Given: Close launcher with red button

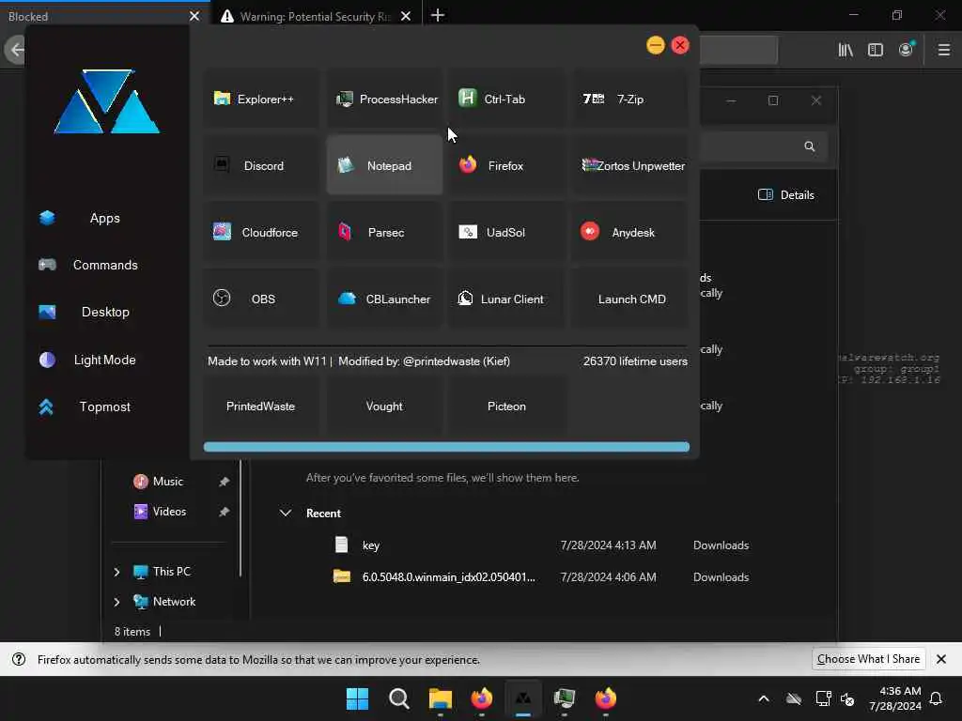Looking at the screenshot, I should click(x=680, y=45).
